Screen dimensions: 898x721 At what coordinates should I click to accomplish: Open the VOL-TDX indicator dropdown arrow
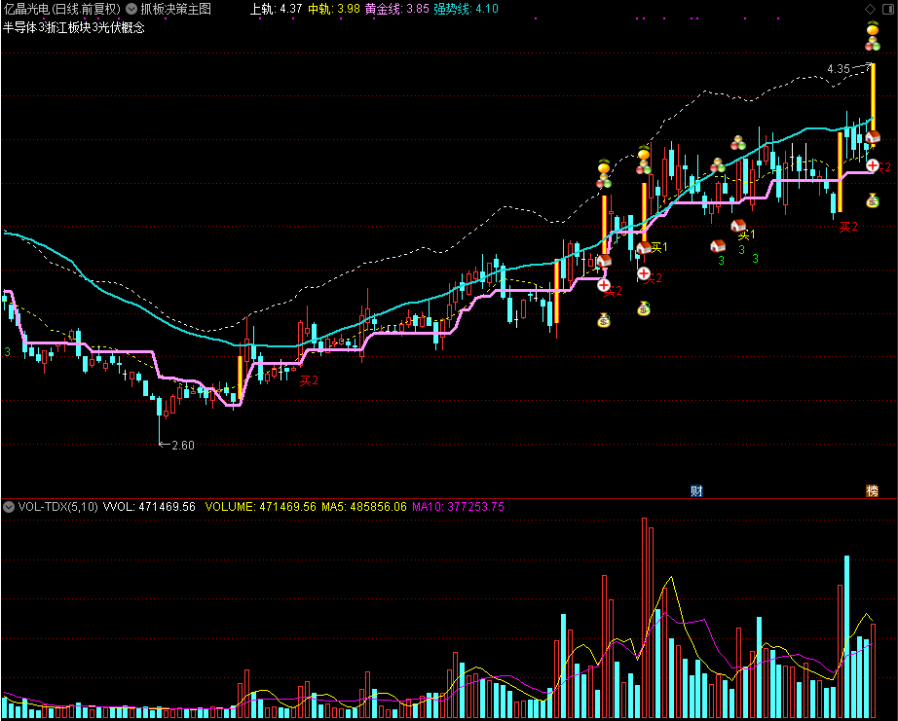(x=8, y=507)
